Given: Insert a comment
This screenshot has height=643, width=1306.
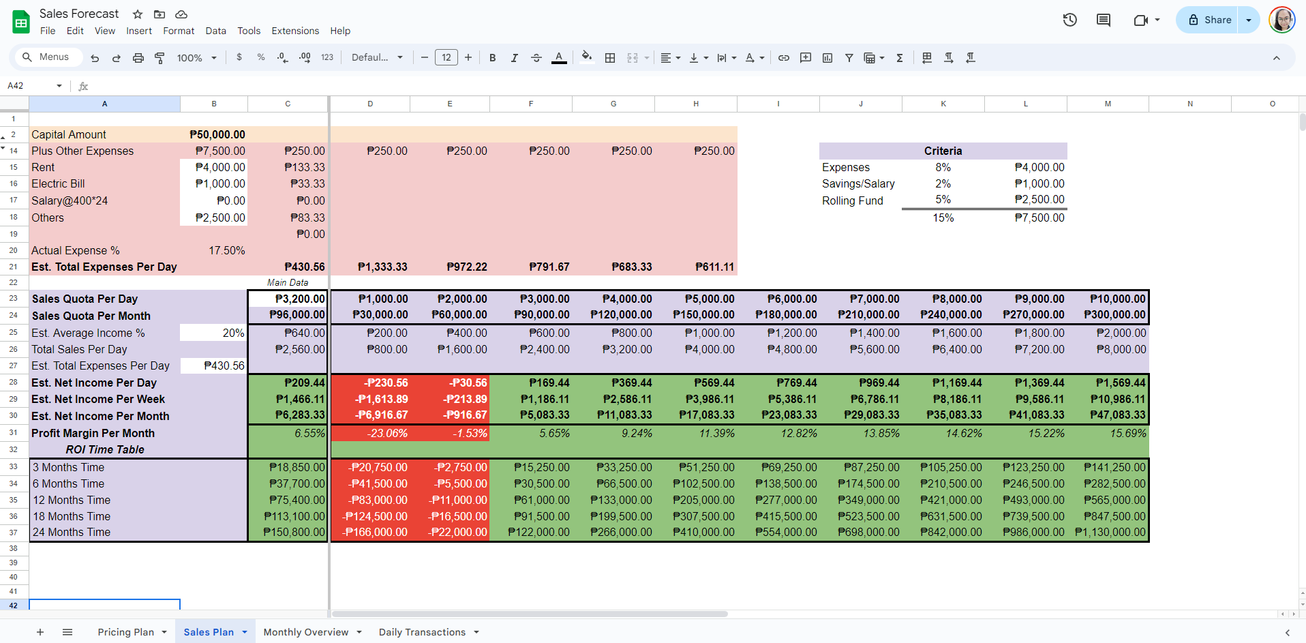Looking at the screenshot, I should click(x=806, y=57).
